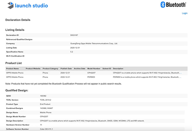Select the Product Website column header
This screenshot has width=192, height=131.
point(33,68)
